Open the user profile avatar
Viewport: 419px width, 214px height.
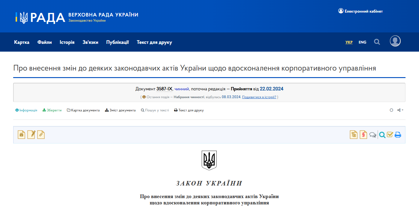point(395,41)
